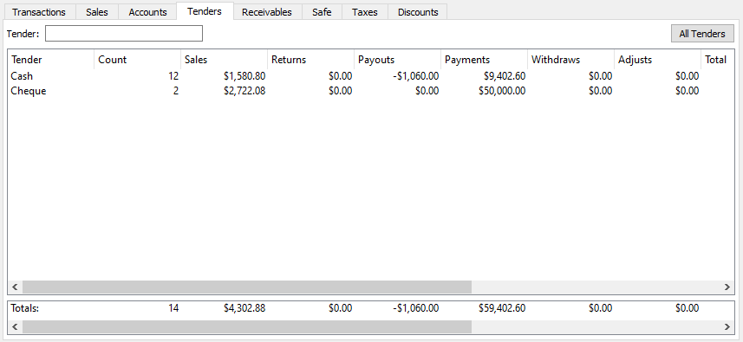
Task: Select the Cash tender row
Action: click(x=371, y=76)
